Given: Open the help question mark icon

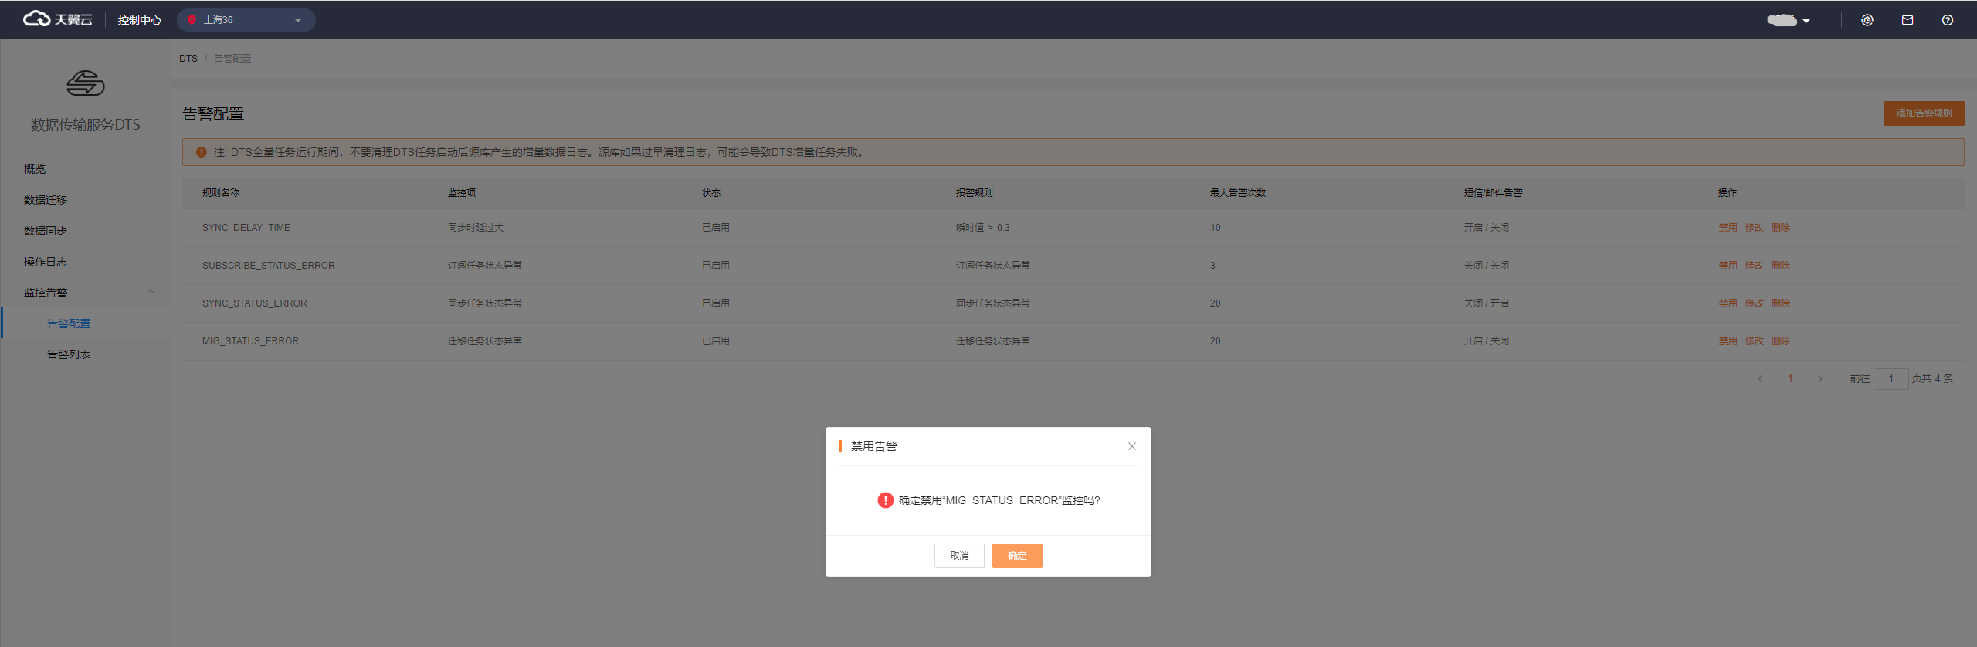Looking at the screenshot, I should (1947, 20).
